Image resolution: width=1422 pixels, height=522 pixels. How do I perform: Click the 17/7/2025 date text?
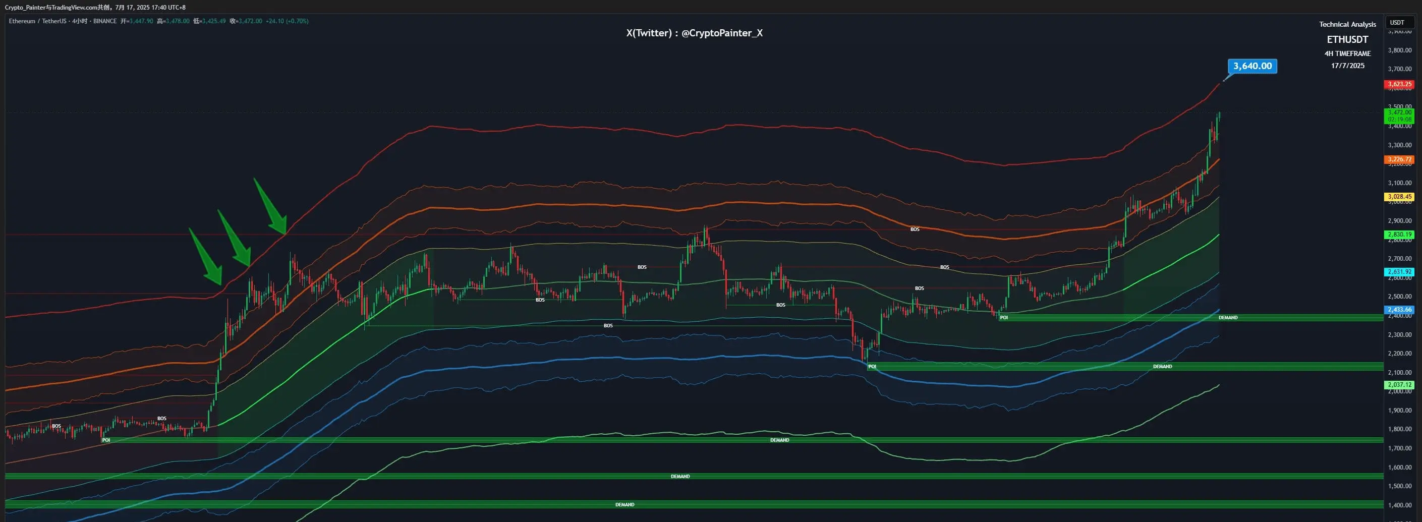click(x=1347, y=66)
